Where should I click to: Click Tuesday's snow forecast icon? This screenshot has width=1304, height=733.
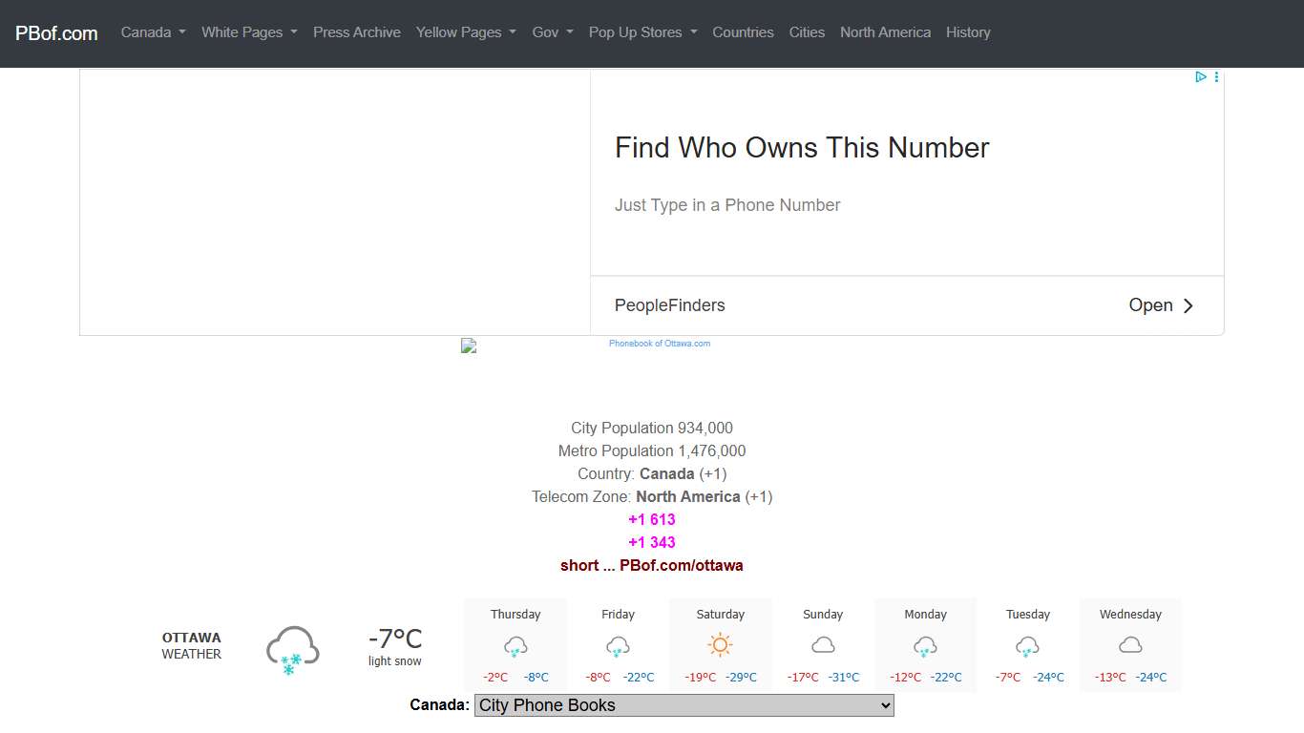(x=1027, y=646)
